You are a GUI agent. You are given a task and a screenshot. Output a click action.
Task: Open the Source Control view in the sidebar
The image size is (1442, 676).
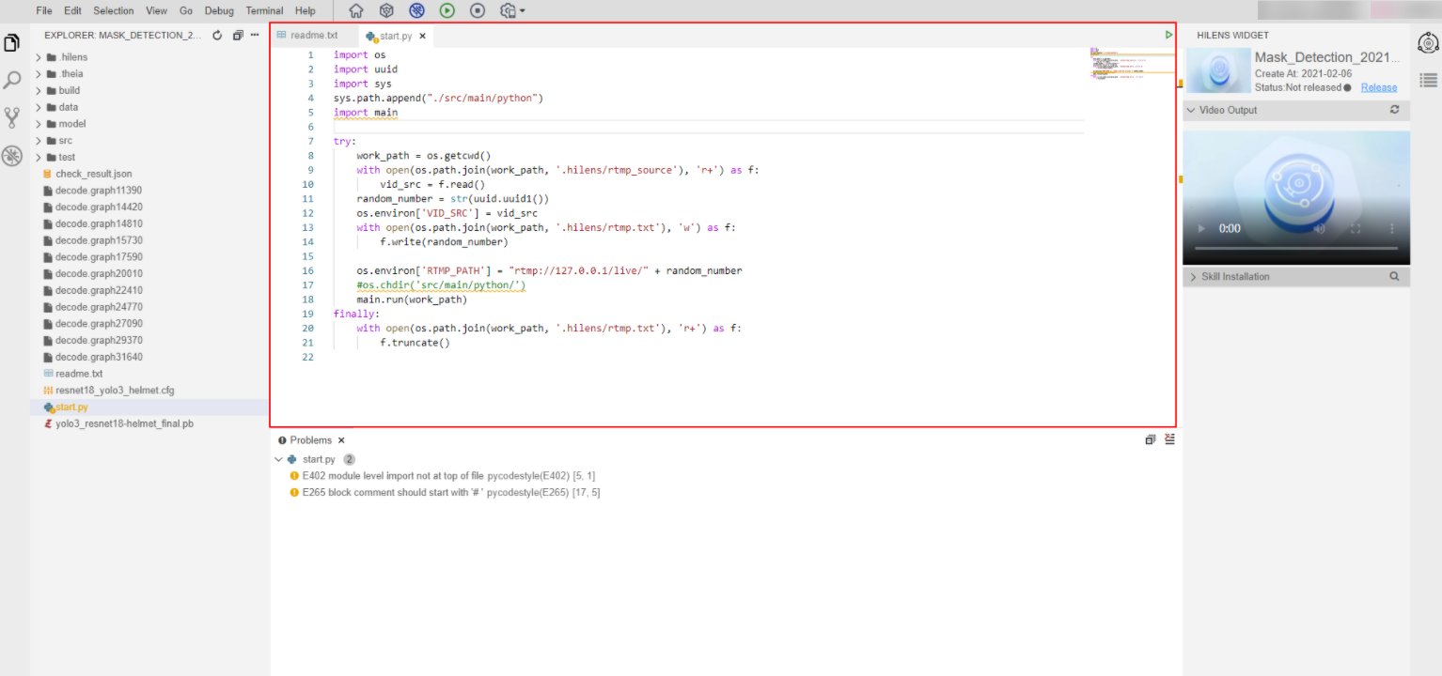point(12,117)
